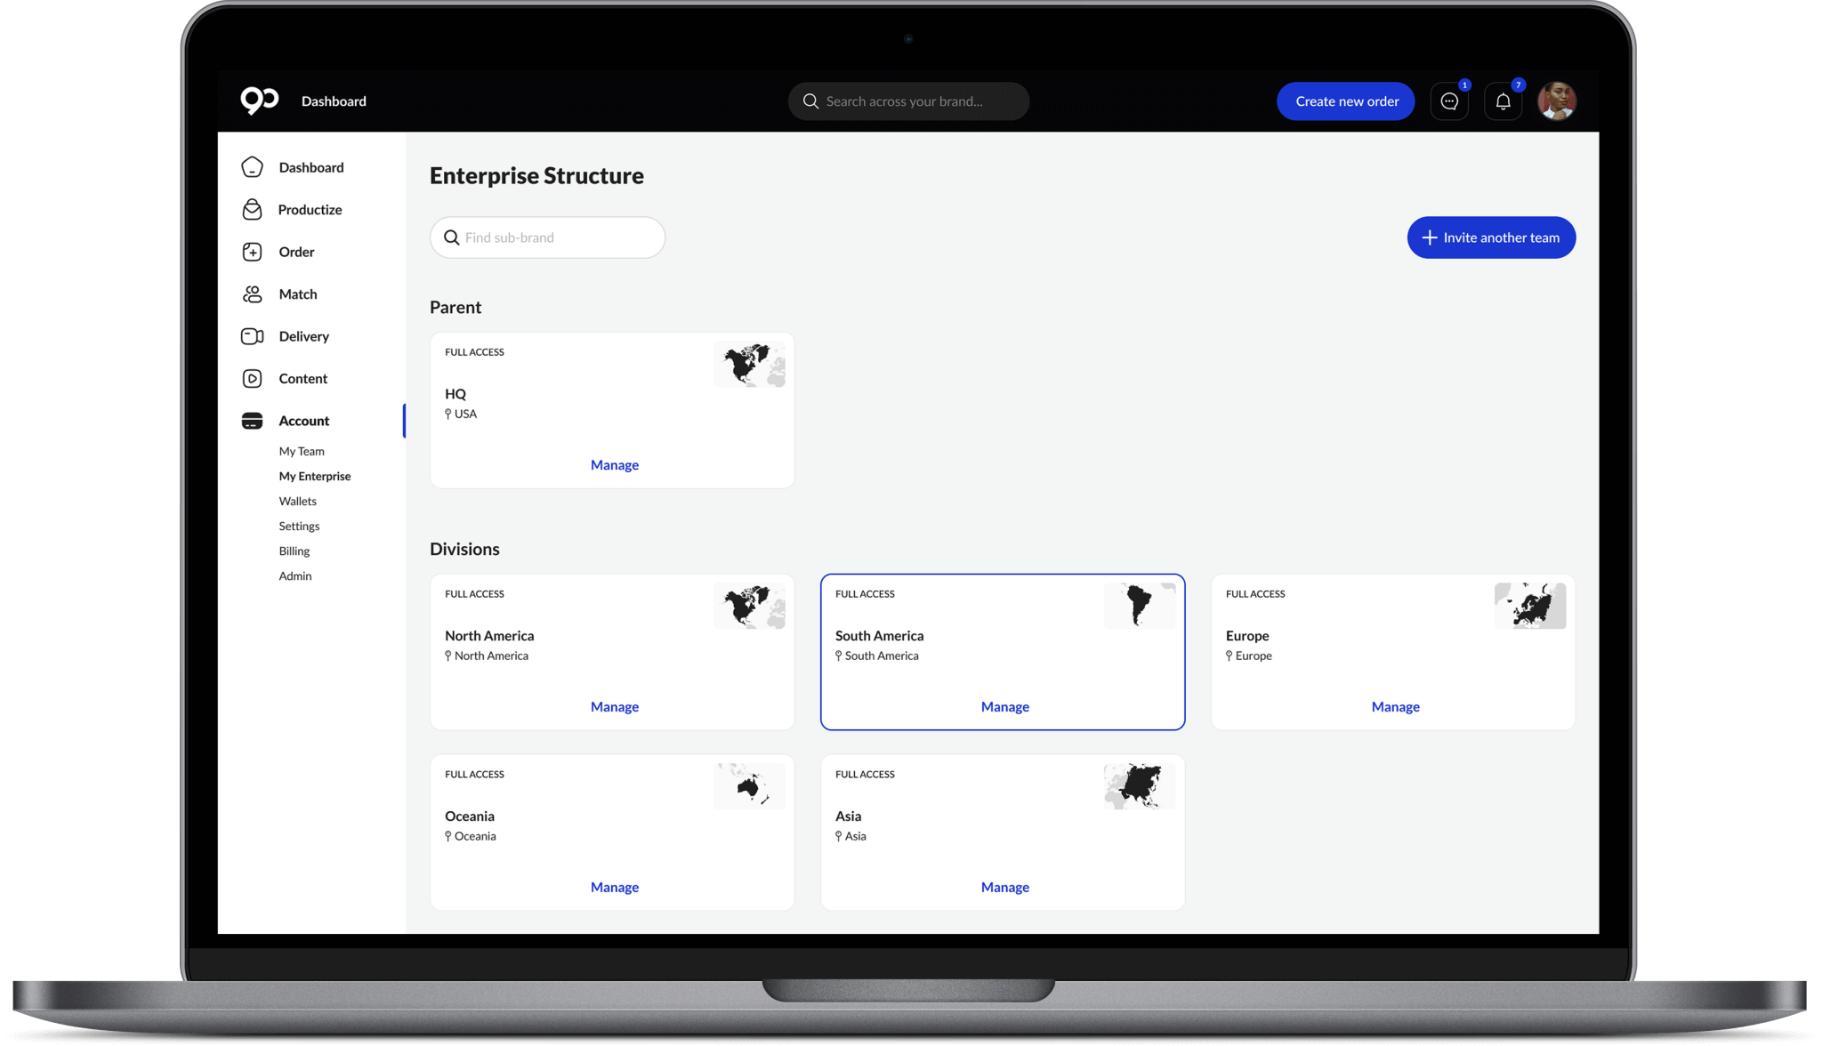
Task: Click the Order sidebar icon
Action: tap(253, 252)
